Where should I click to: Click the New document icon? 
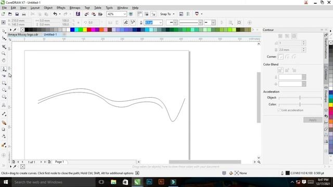pyautogui.click(x=3, y=14)
